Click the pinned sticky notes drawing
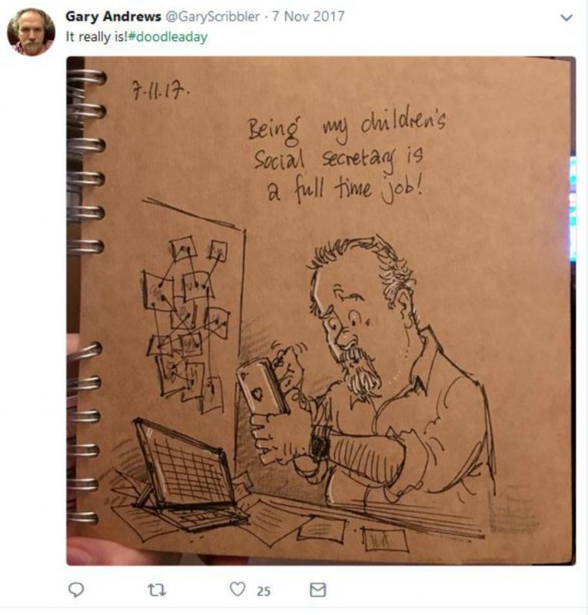This screenshot has height=615, width=588. (x=185, y=322)
